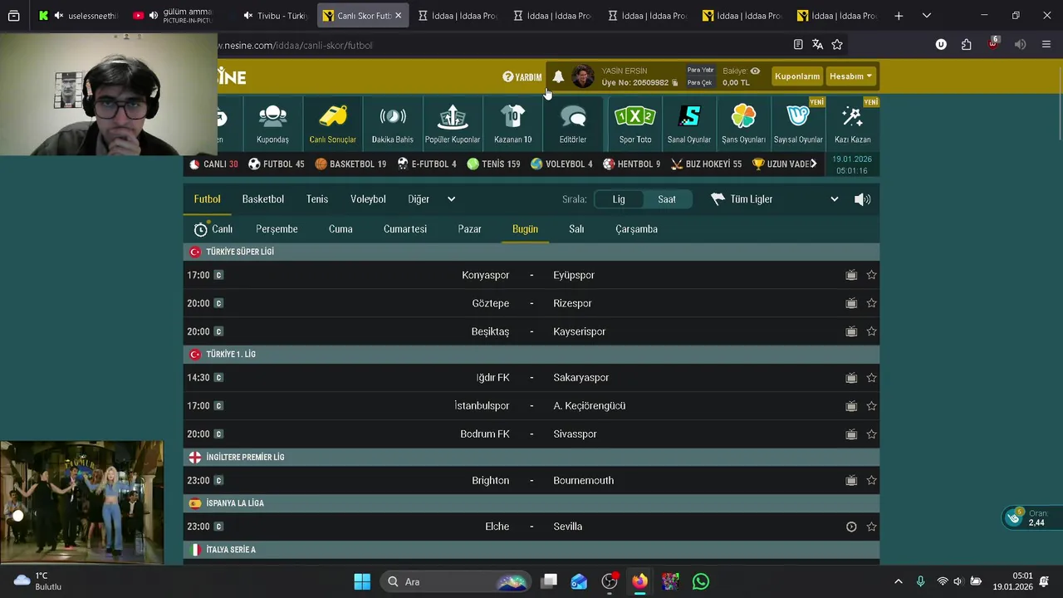Click picture-in-picture video thumbnail

pos(82,502)
